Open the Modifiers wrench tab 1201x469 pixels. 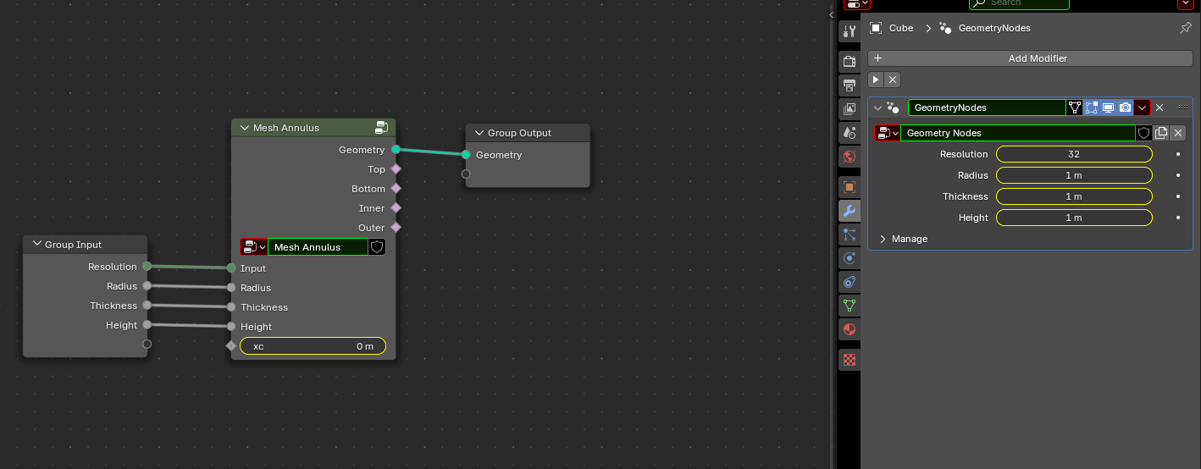850,210
